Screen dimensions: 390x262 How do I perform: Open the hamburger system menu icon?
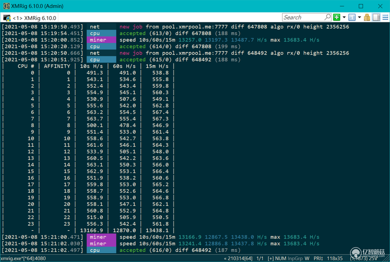click(385, 17)
